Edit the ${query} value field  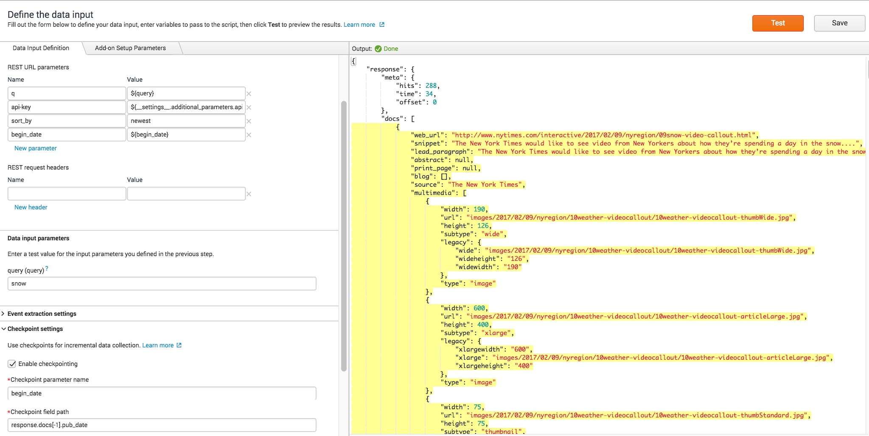pos(186,93)
